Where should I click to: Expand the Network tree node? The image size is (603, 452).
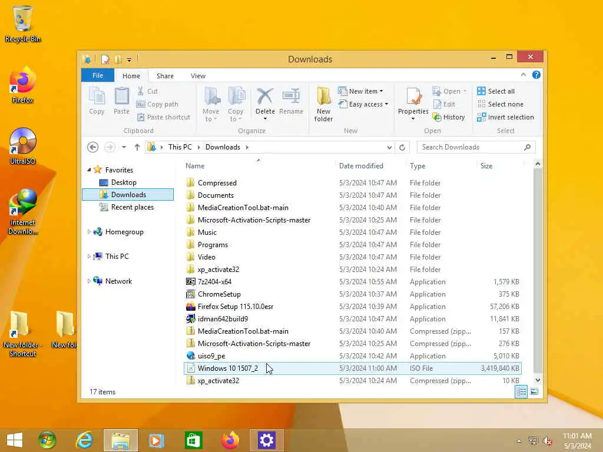click(x=89, y=281)
